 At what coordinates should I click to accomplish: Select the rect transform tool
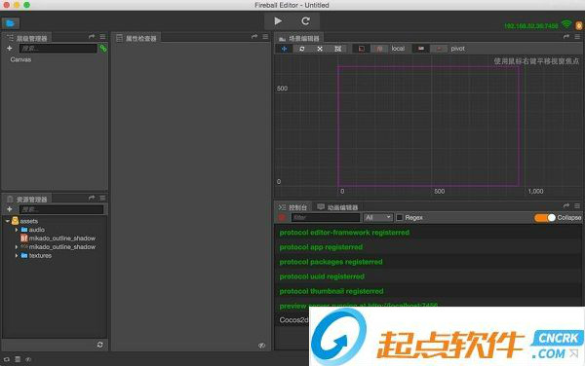[x=338, y=49]
